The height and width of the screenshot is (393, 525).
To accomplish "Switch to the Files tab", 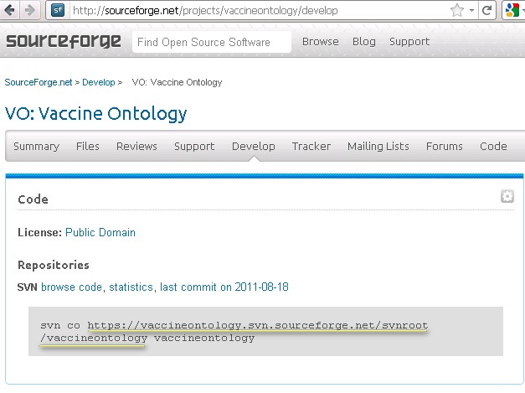I will pyautogui.click(x=88, y=147).
